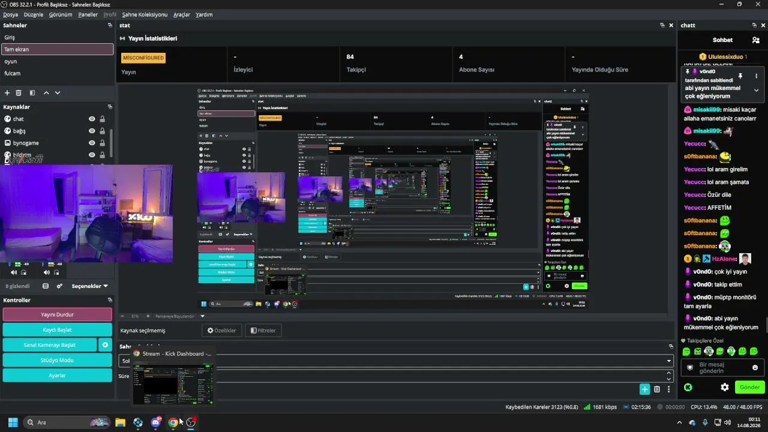Float the Kontroller dock panel
This screenshot has width=768, height=432.
point(110,300)
